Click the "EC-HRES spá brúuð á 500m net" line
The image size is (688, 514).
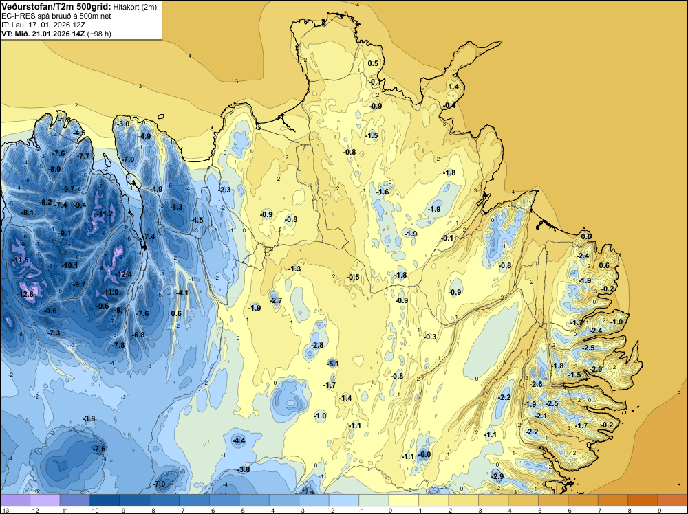[56, 16]
